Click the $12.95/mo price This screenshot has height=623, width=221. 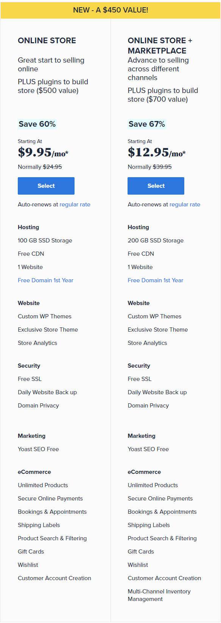pyautogui.click(x=157, y=153)
